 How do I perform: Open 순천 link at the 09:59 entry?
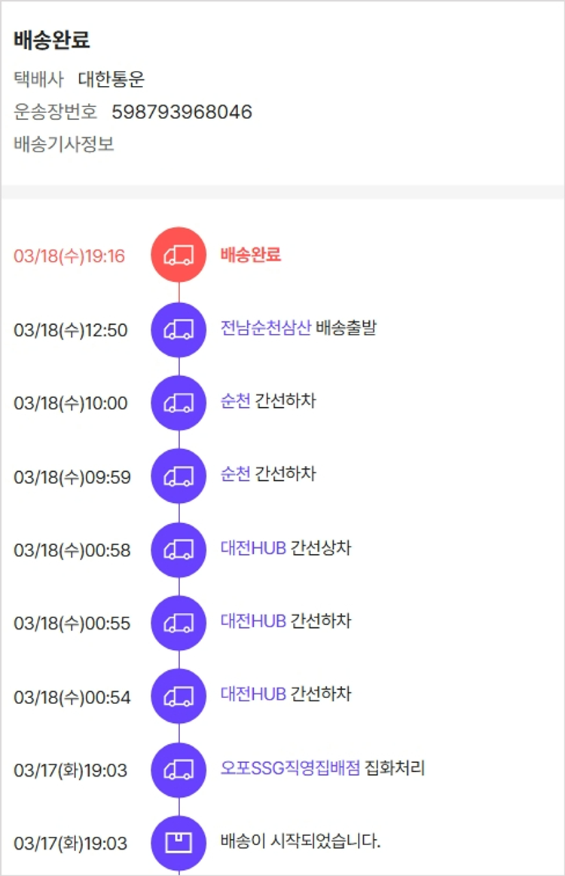[x=235, y=474]
